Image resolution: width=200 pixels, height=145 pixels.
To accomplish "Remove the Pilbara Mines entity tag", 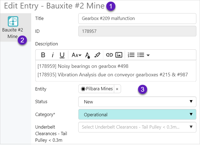I will click(x=117, y=89).
